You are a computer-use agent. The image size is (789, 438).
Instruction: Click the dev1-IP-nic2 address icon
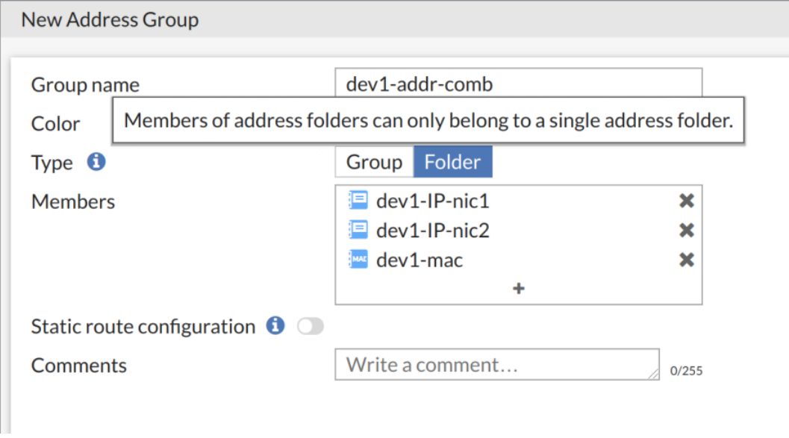(x=358, y=231)
